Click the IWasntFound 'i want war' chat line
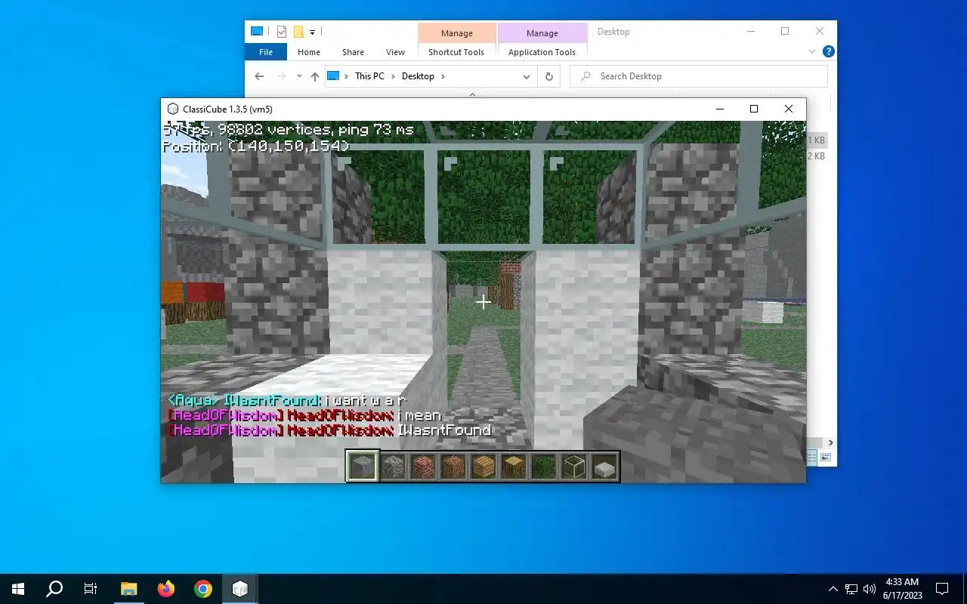967x604 pixels. coord(288,400)
